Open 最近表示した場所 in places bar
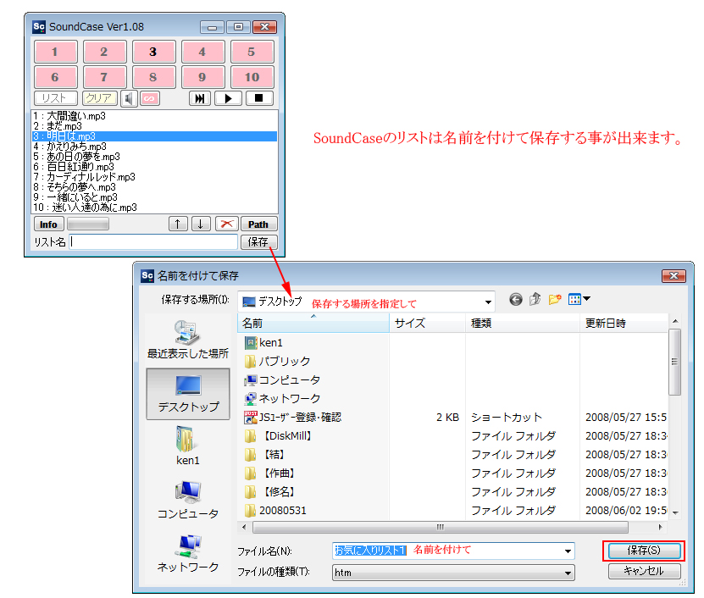 [x=188, y=340]
